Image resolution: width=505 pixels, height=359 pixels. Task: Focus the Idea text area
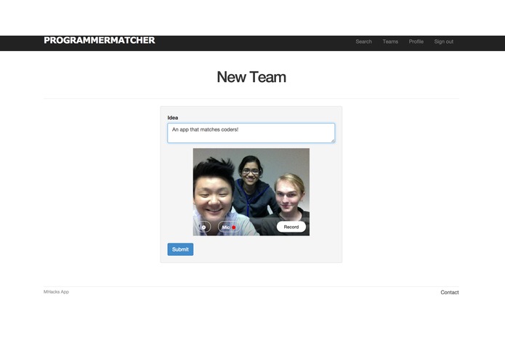click(x=251, y=133)
